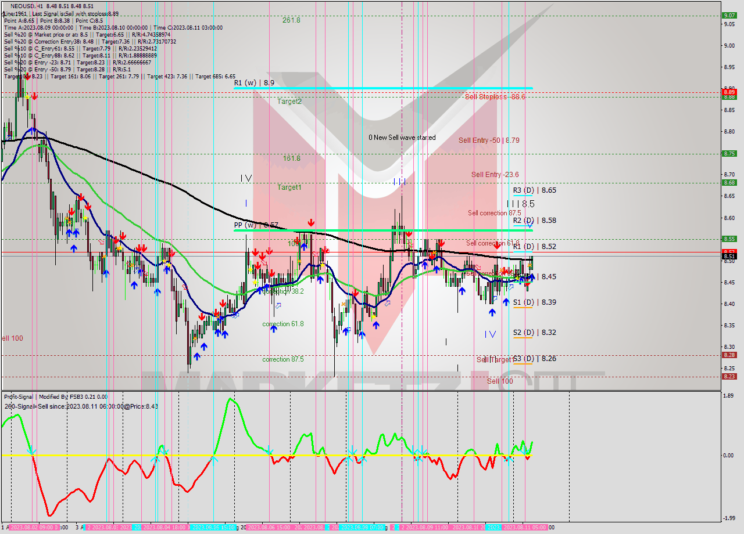744x534 pixels.
Task: Click 'Sell correction 87.5' label
Action: click(x=494, y=213)
